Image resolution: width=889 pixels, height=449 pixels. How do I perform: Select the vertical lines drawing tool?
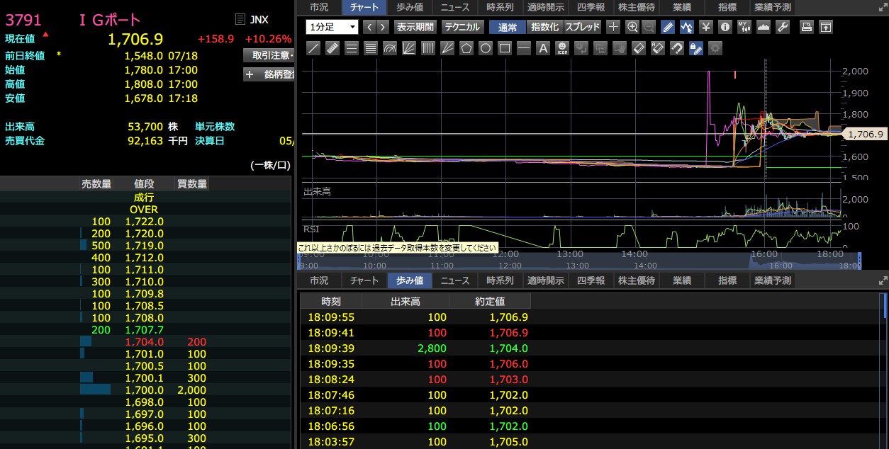click(428, 48)
